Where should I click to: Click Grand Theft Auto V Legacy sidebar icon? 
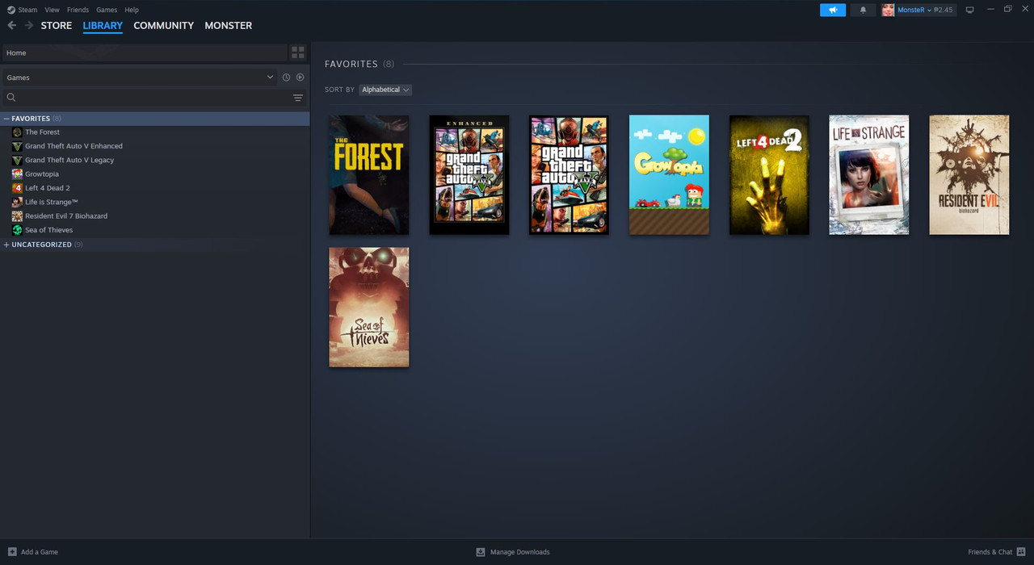tap(17, 160)
